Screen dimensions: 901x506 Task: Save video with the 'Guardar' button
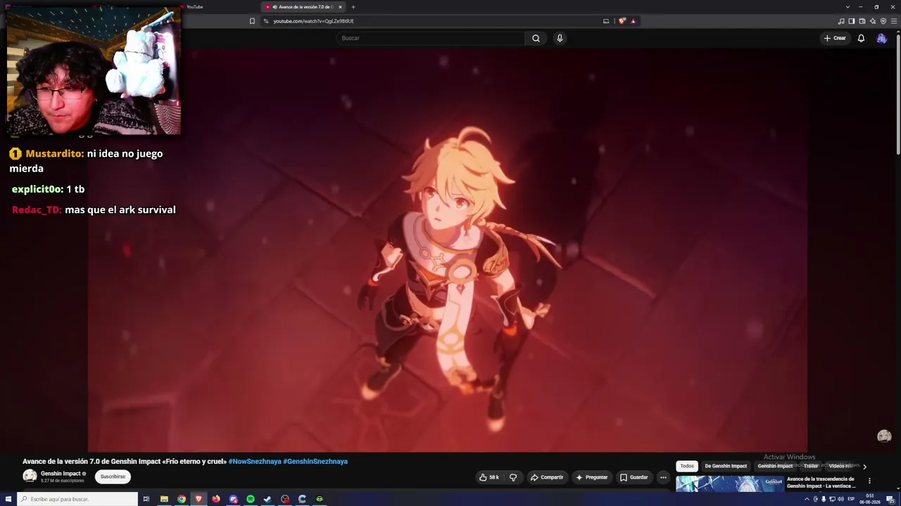(x=634, y=477)
